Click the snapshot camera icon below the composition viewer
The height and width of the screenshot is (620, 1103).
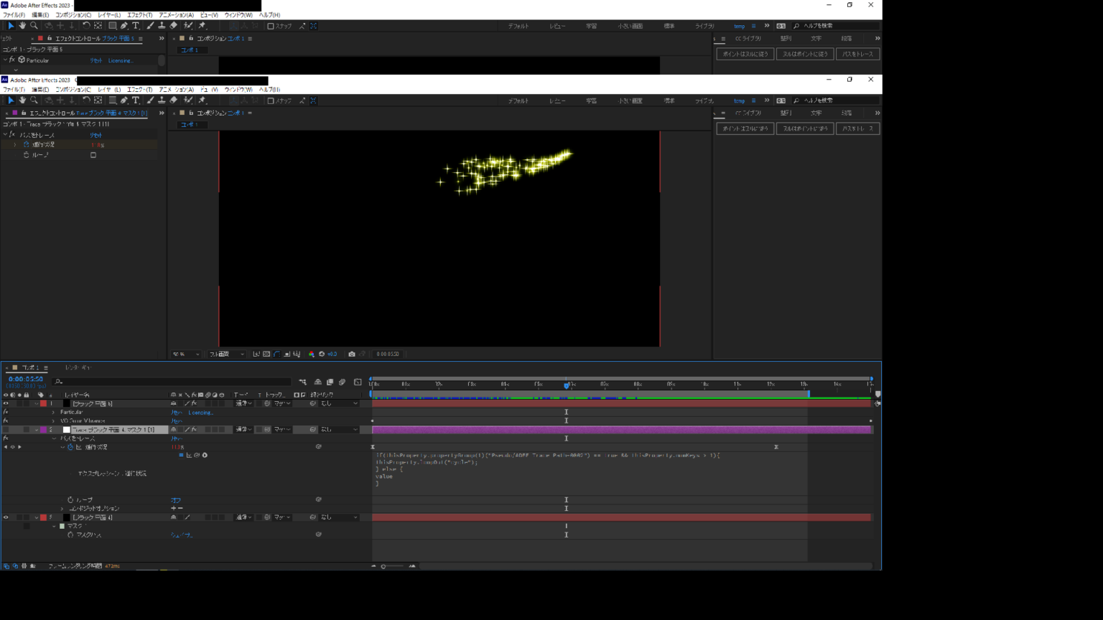352,354
